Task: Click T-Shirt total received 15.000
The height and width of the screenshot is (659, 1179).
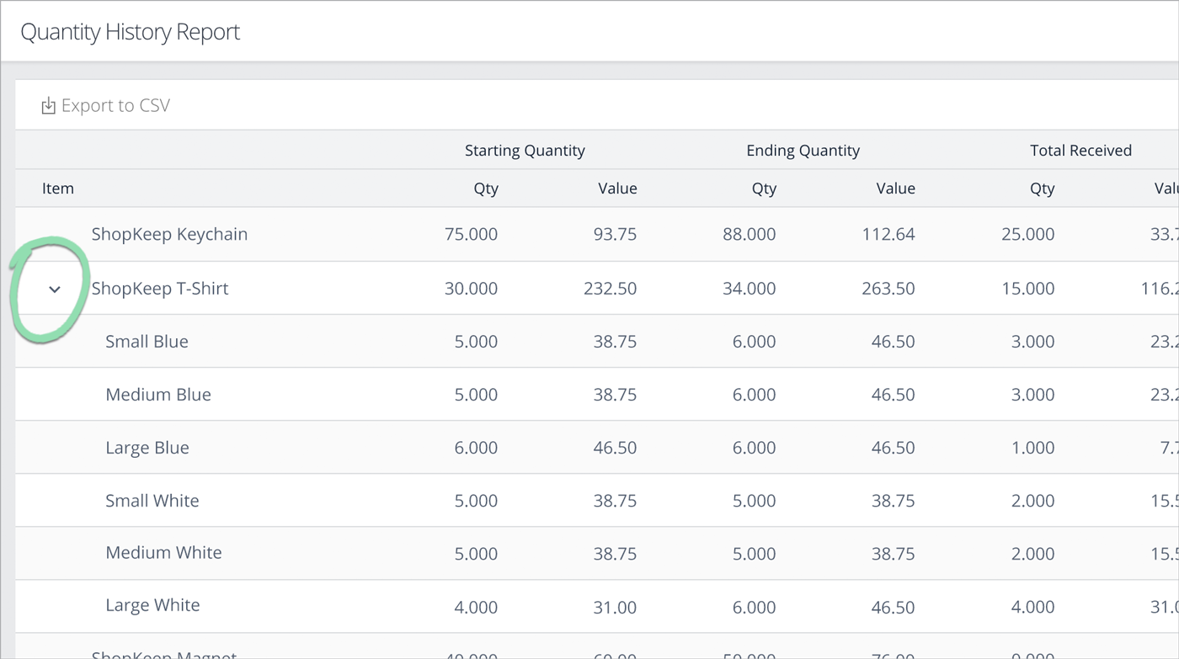Action: pyautogui.click(x=1027, y=289)
